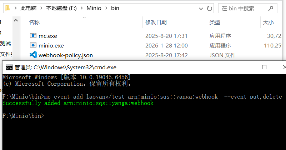The width and height of the screenshot is (286, 150).
Task: Click the navigation pane scroll up arrow
Action: (x=16, y=20)
